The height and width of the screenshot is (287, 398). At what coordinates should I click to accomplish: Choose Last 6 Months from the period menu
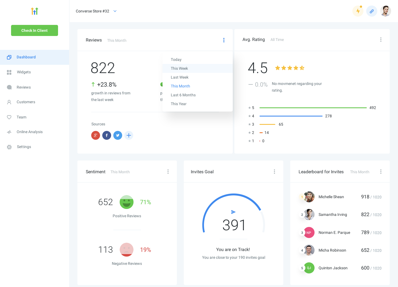[x=183, y=95]
